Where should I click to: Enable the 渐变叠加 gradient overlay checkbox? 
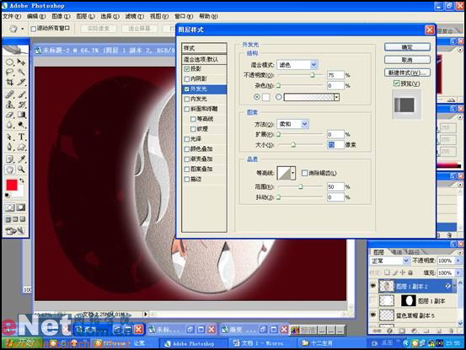tap(186, 159)
